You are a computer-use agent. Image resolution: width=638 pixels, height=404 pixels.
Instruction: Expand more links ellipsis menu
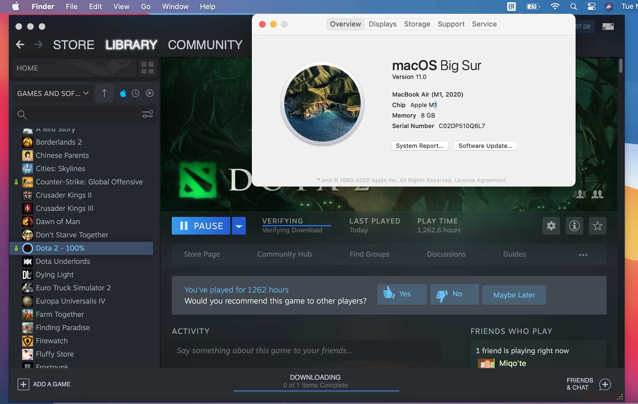[x=583, y=254]
